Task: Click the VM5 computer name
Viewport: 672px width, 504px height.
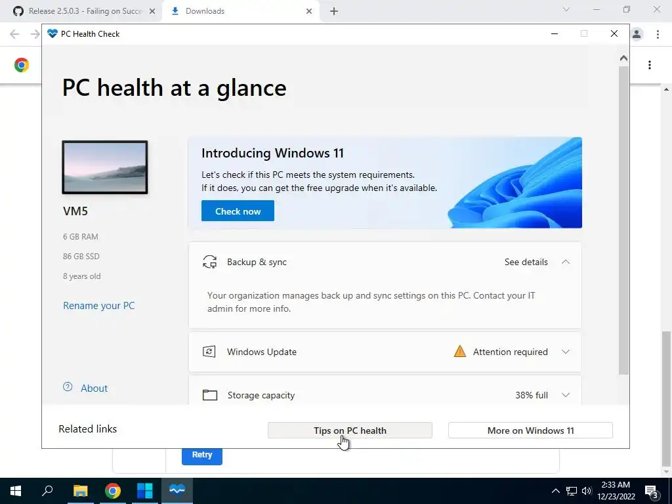Action: click(75, 211)
